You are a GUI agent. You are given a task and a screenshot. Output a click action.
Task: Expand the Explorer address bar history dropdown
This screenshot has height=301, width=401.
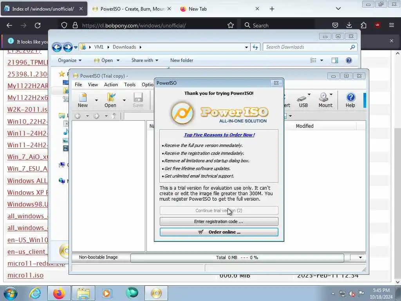246,47
